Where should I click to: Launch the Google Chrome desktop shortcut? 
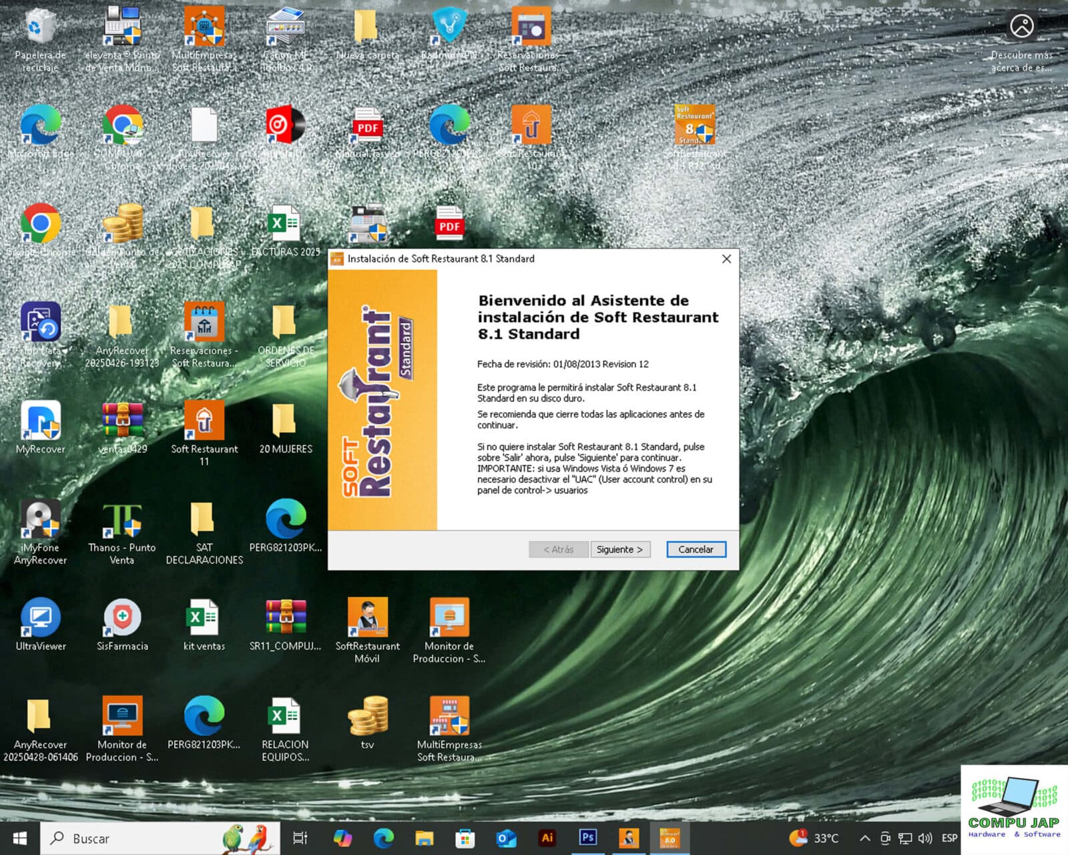41,224
